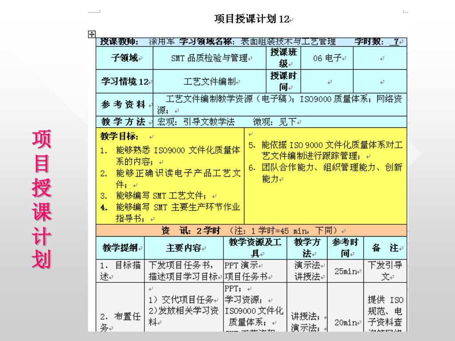Click the 交代项目任务 content line

[x=181, y=300]
